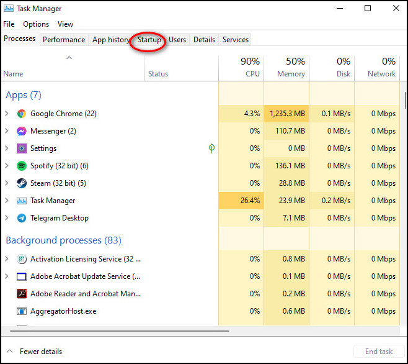Click the Google Chrome app icon
Viewport: 408px width, 364px height.
coord(22,114)
